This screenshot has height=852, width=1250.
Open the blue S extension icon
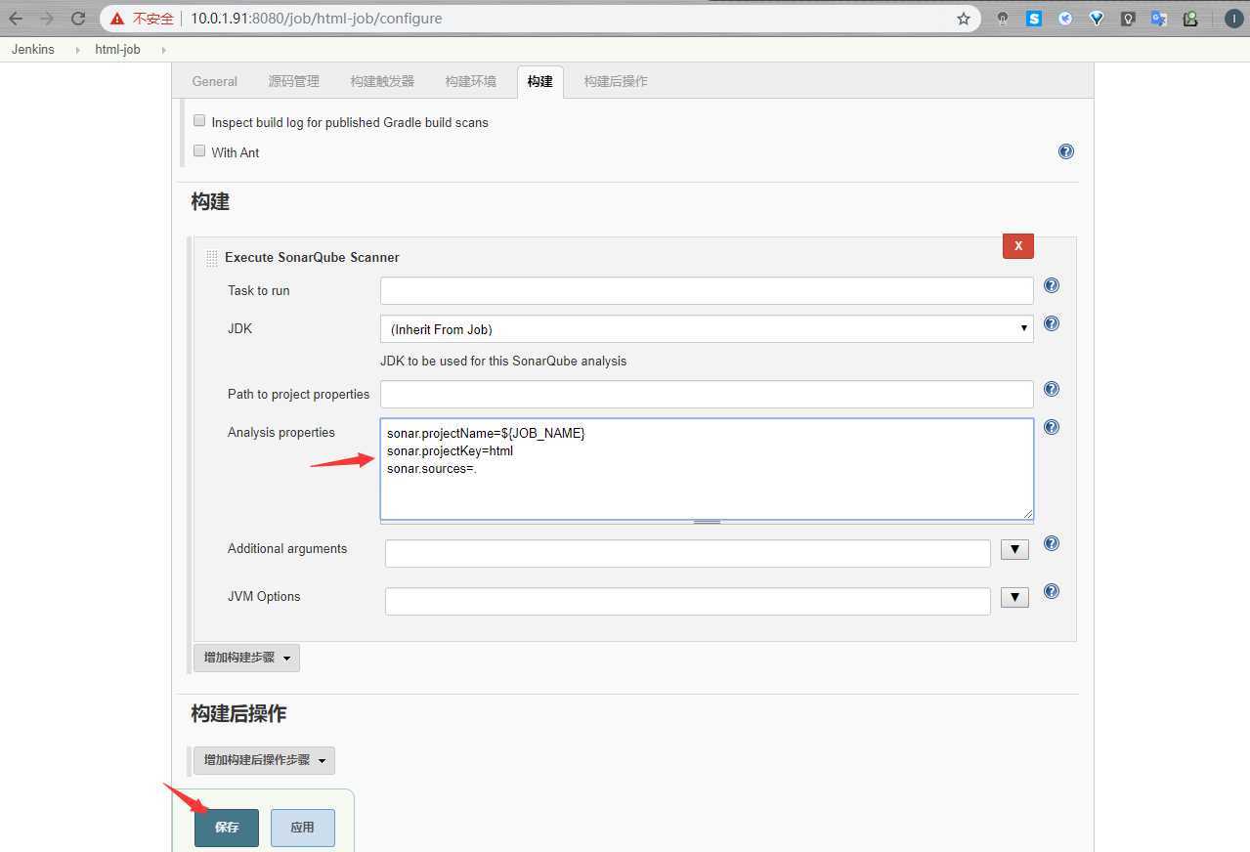(1034, 19)
